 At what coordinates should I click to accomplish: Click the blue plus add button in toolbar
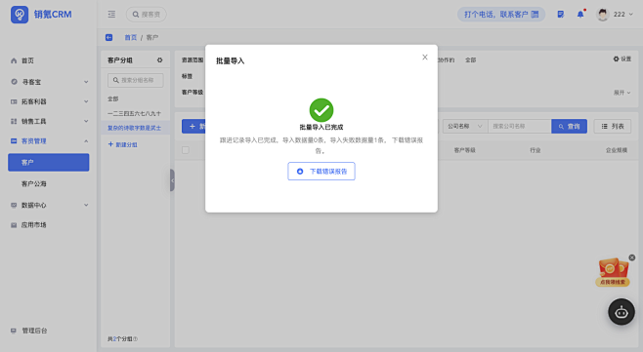[193, 127]
